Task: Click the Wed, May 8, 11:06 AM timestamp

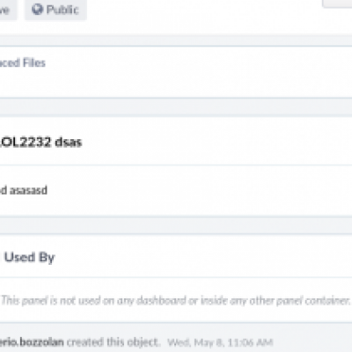Action: coord(220,342)
